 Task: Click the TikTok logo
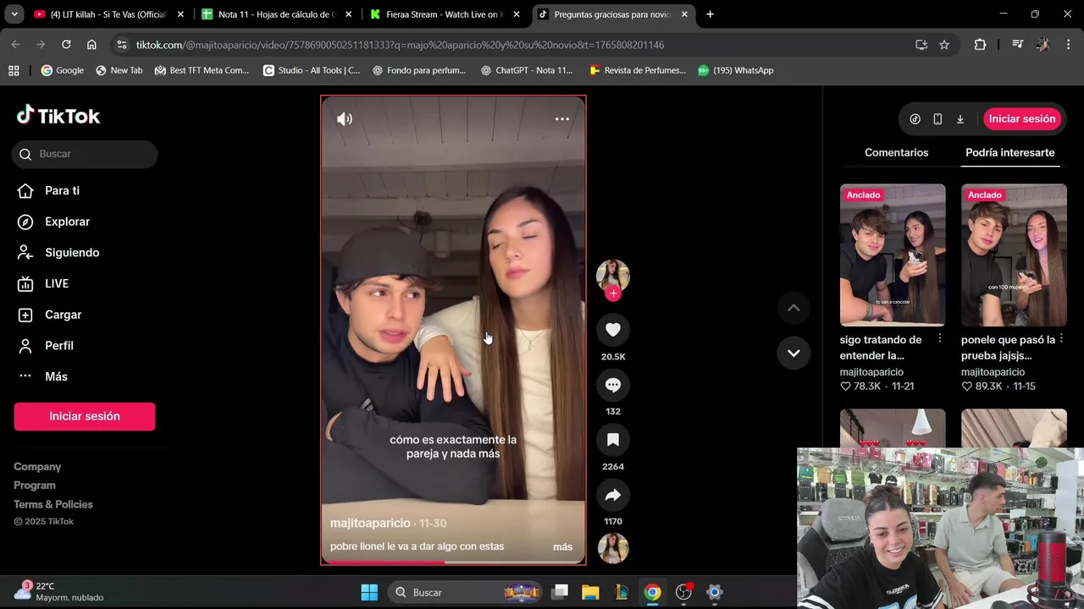point(58,116)
